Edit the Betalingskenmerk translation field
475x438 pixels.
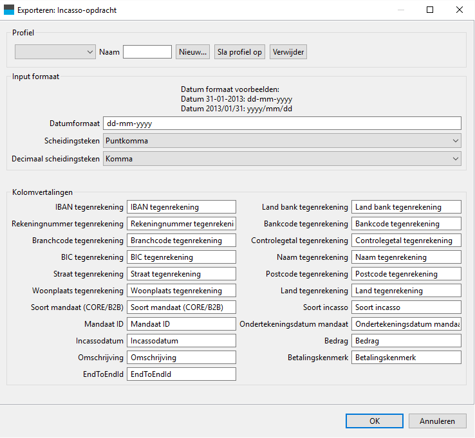point(406,358)
